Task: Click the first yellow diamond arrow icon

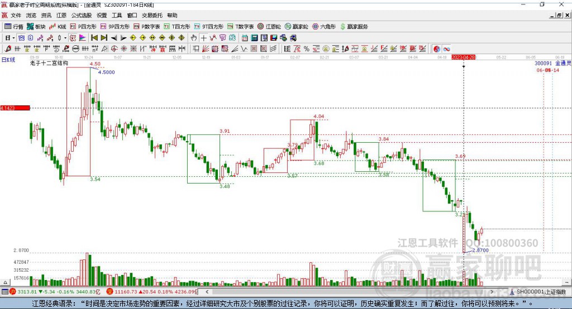Action: coord(133,38)
